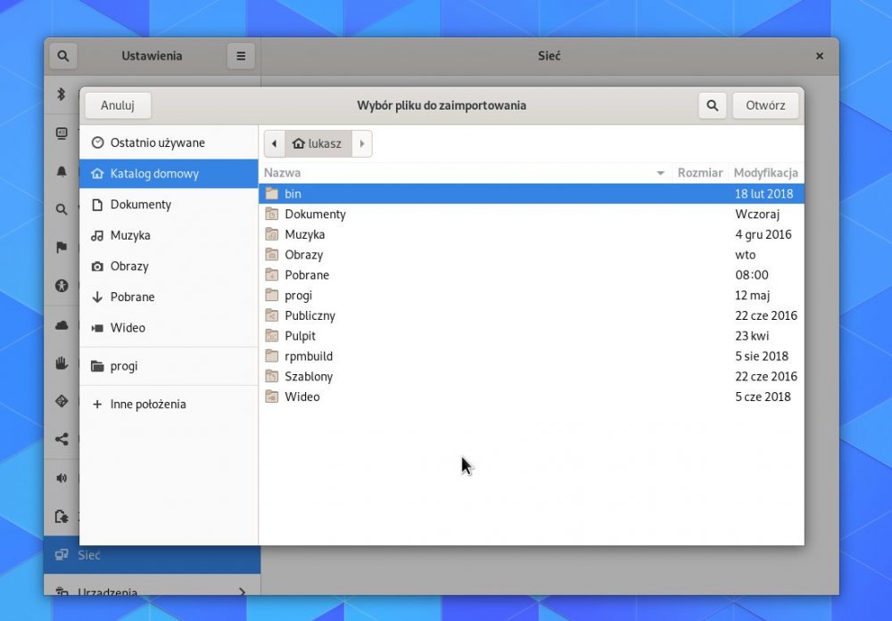Open the Dokumenty sidebar bookmark
The width and height of the screenshot is (892, 621).
[169, 205]
